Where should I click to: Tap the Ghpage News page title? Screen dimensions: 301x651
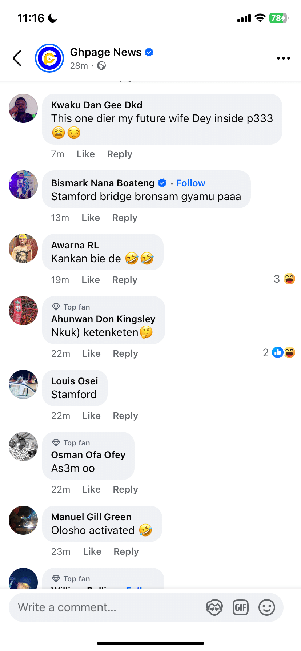pos(105,52)
